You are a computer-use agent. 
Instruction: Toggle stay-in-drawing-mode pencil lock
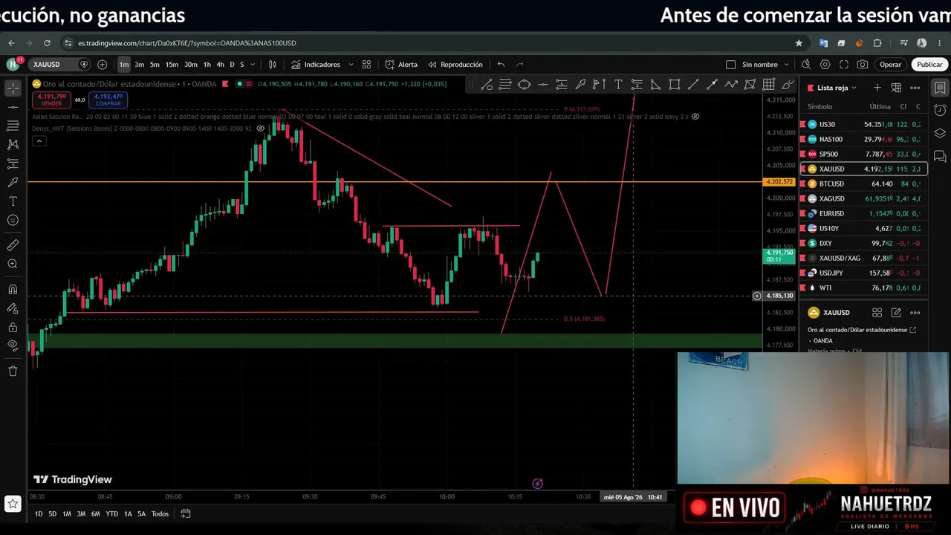click(13, 308)
